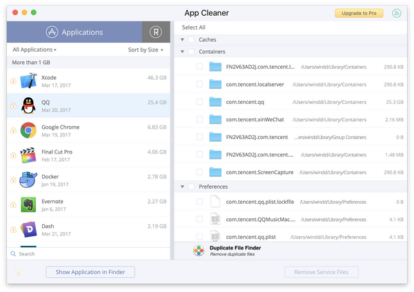This screenshot has width=414, height=292.
Task: Tick checkbox for com.tencent.localserver
Action: (199, 84)
